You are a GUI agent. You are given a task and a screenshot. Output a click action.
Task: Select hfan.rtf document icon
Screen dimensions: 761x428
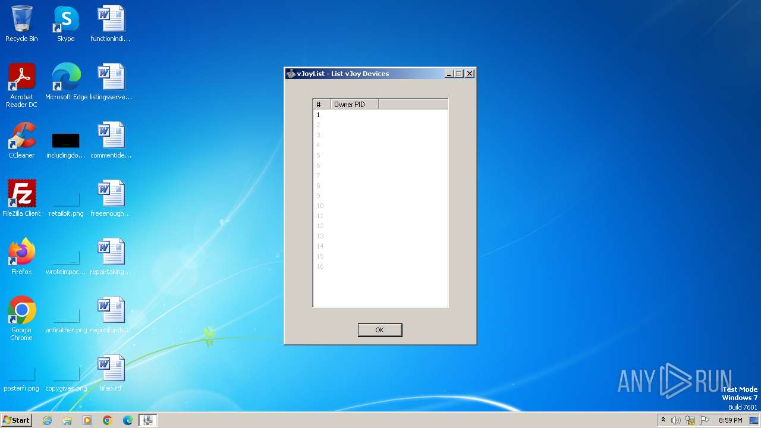[x=111, y=373]
